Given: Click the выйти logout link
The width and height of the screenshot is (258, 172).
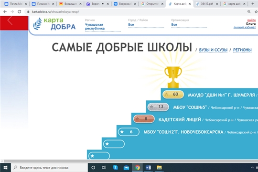Looking at the screenshot, I should 251,20.
